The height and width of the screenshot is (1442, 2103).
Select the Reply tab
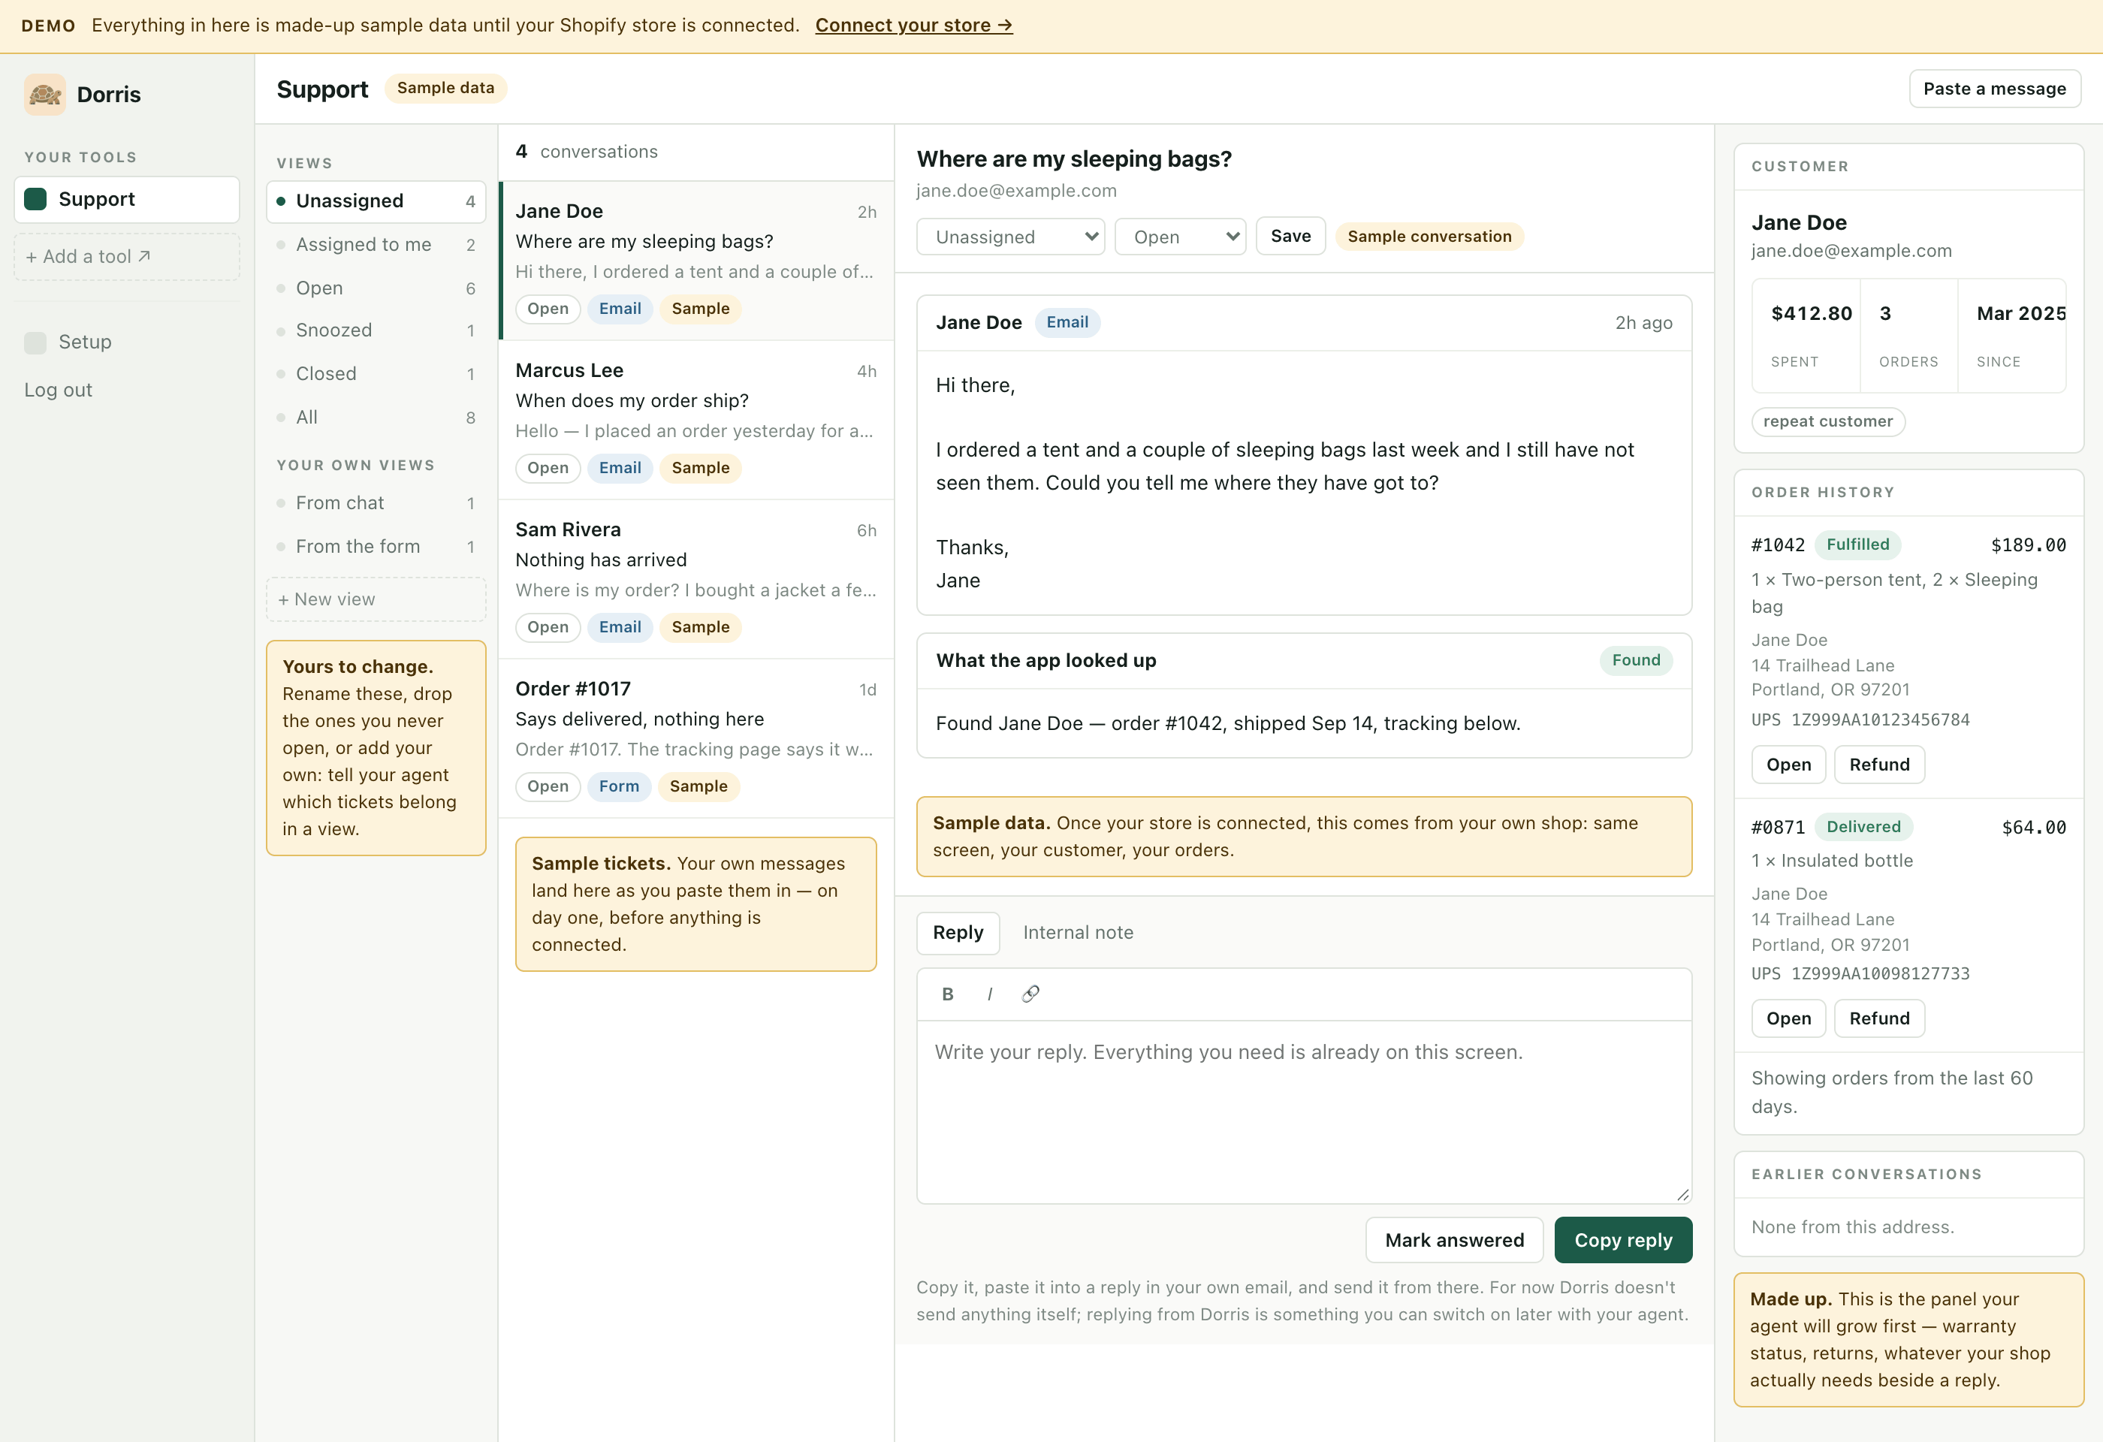click(x=958, y=933)
